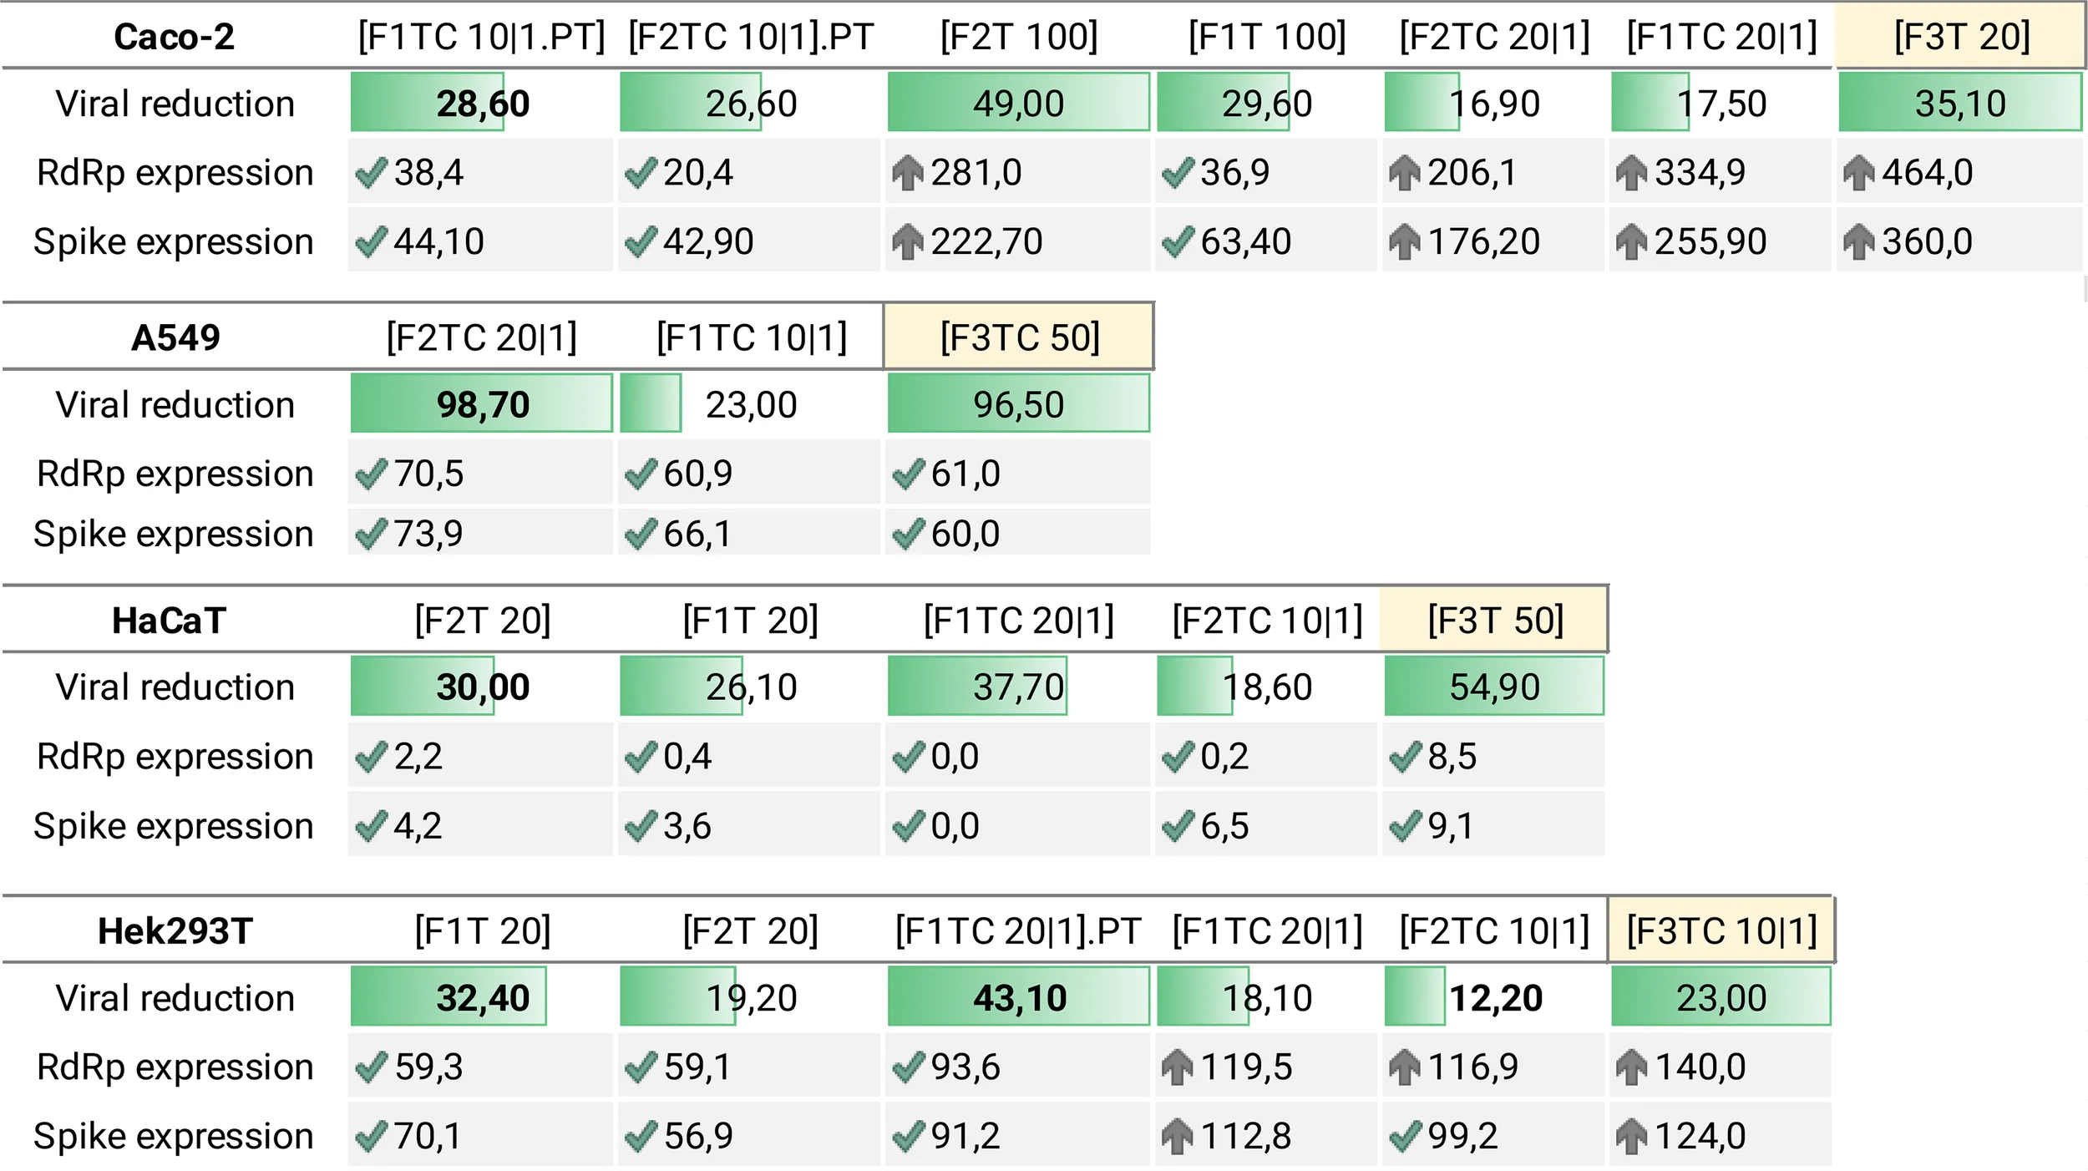The image size is (2088, 1171).
Task: Click the checkmark icon next to 73,9
Action: click(371, 535)
